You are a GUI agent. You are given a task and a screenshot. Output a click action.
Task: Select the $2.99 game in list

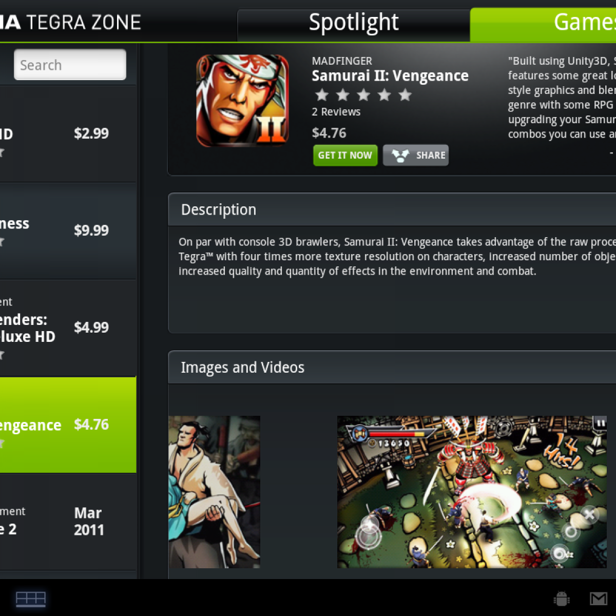tap(68, 134)
